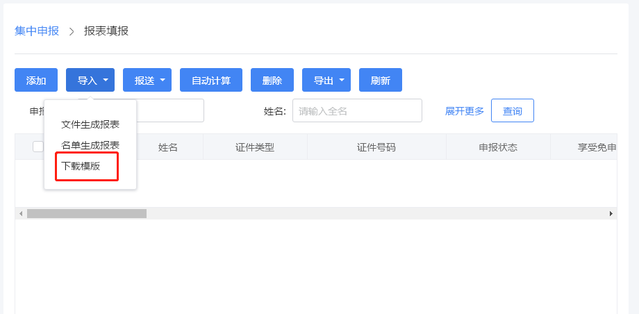
Task: Open the 导入 dropdown button
Action: point(90,80)
